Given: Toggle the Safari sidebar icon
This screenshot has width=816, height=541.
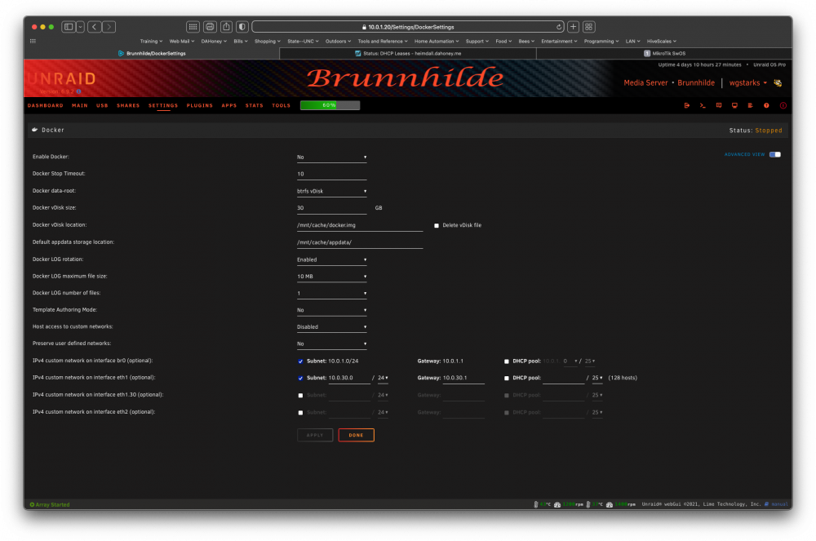Looking at the screenshot, I should click(69, 27).
